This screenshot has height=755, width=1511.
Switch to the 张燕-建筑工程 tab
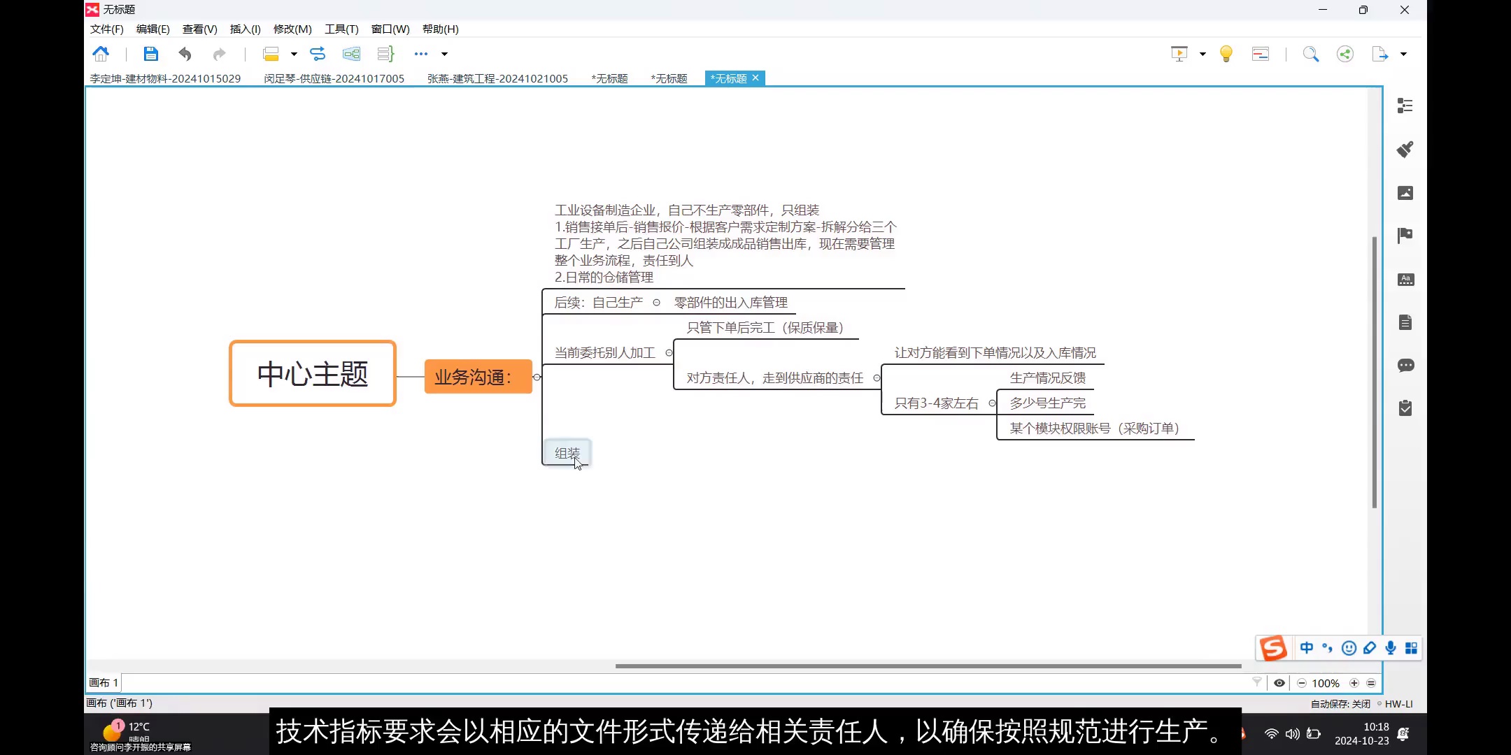[x=497, y=78]
